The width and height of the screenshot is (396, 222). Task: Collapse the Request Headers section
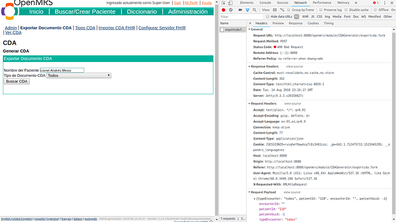(249, 104)
